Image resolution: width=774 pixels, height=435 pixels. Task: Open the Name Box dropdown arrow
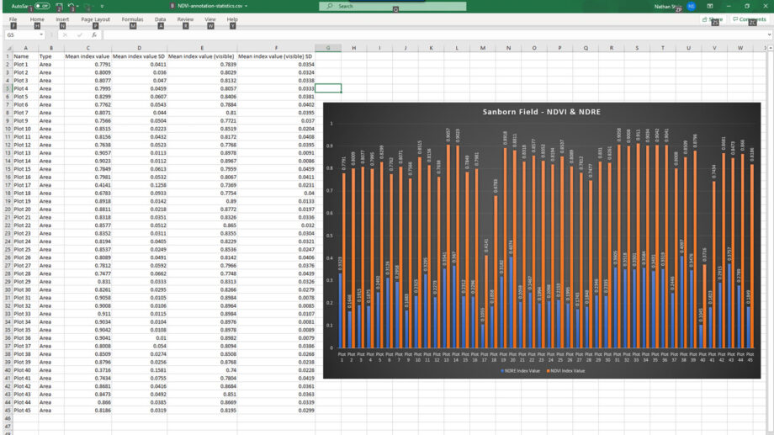41,35
